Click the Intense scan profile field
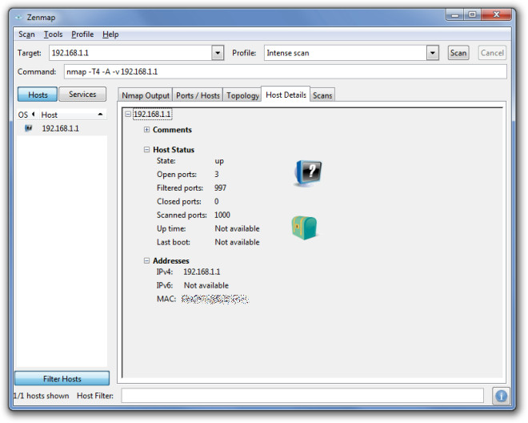Viewport: 528px width, 423px height. click(x=346, y=53)
